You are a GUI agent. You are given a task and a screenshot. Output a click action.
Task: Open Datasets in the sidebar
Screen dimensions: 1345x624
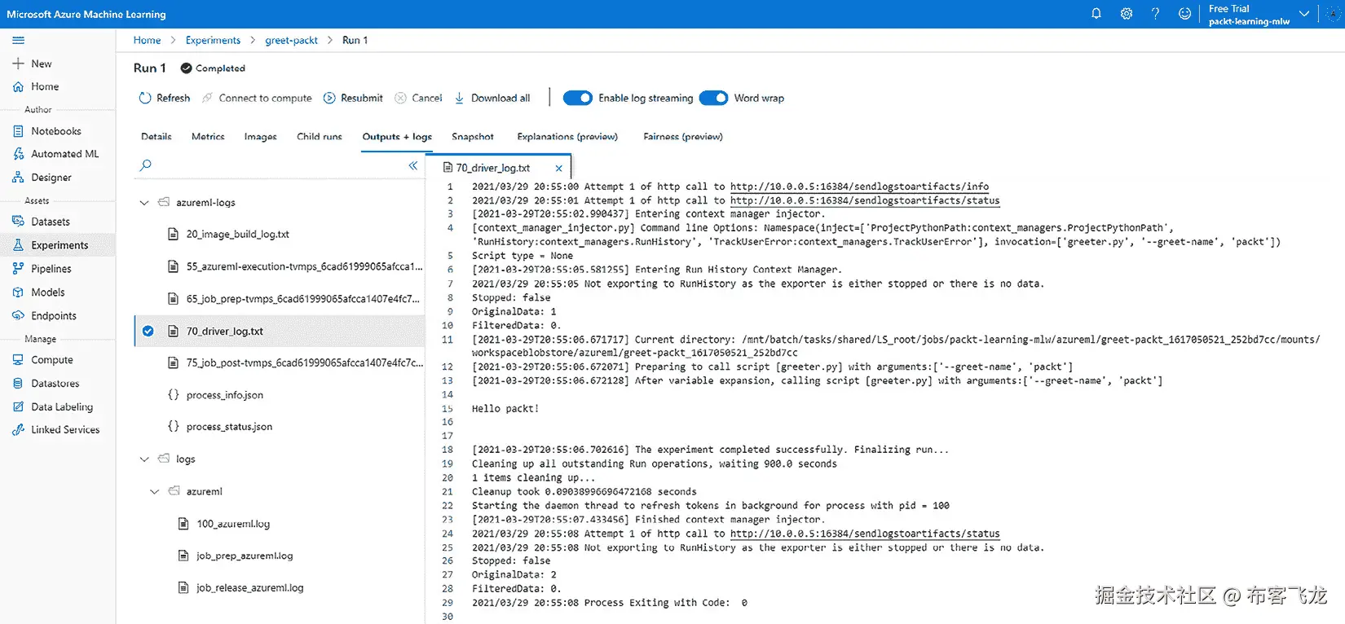pos(42,222)
